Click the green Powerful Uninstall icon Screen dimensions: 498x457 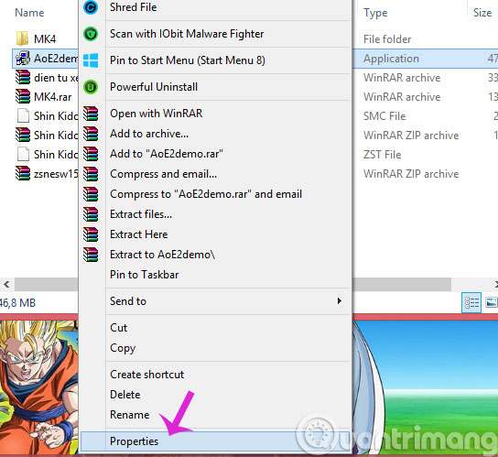coord(91,87)
